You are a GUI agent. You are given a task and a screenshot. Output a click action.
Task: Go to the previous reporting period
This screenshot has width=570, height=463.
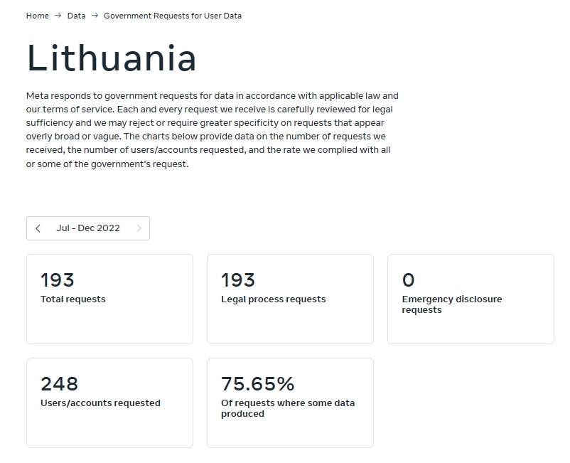(x=38, y=228)
